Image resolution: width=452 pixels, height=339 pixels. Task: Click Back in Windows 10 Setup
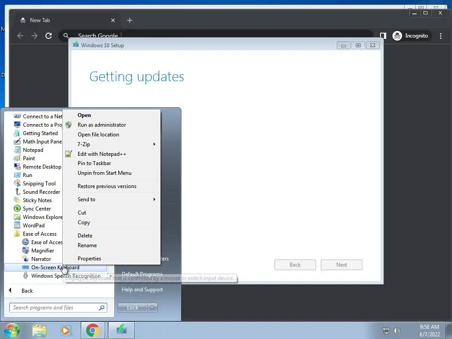tap(295, 265)
